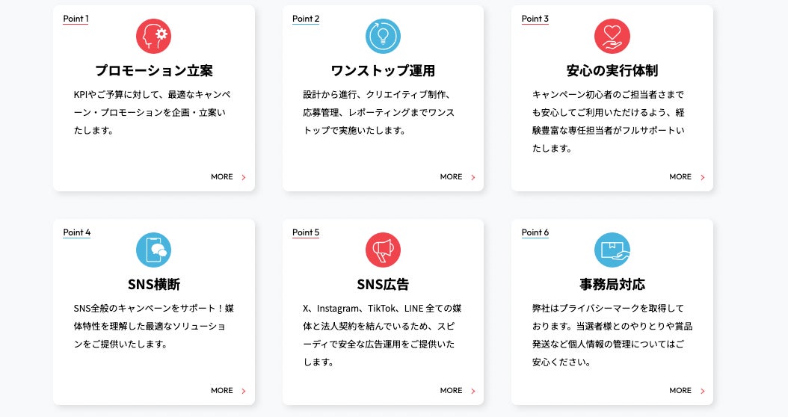This screenshot has height=417, width=788.
Task: Open MORE link for SNS横断
Action: tap(222, 391)
